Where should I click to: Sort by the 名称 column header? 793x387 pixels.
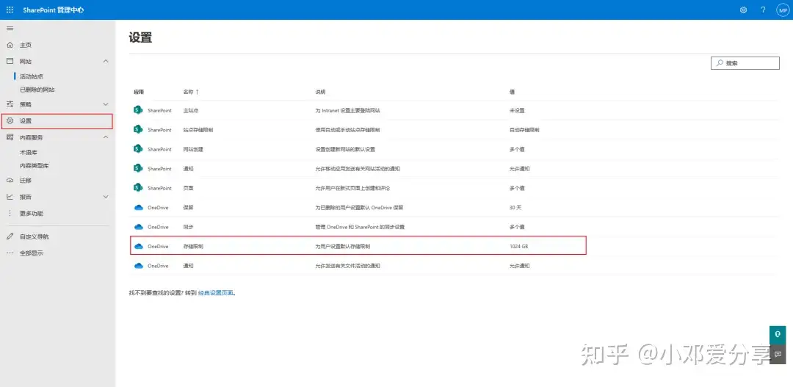point(191,92)
